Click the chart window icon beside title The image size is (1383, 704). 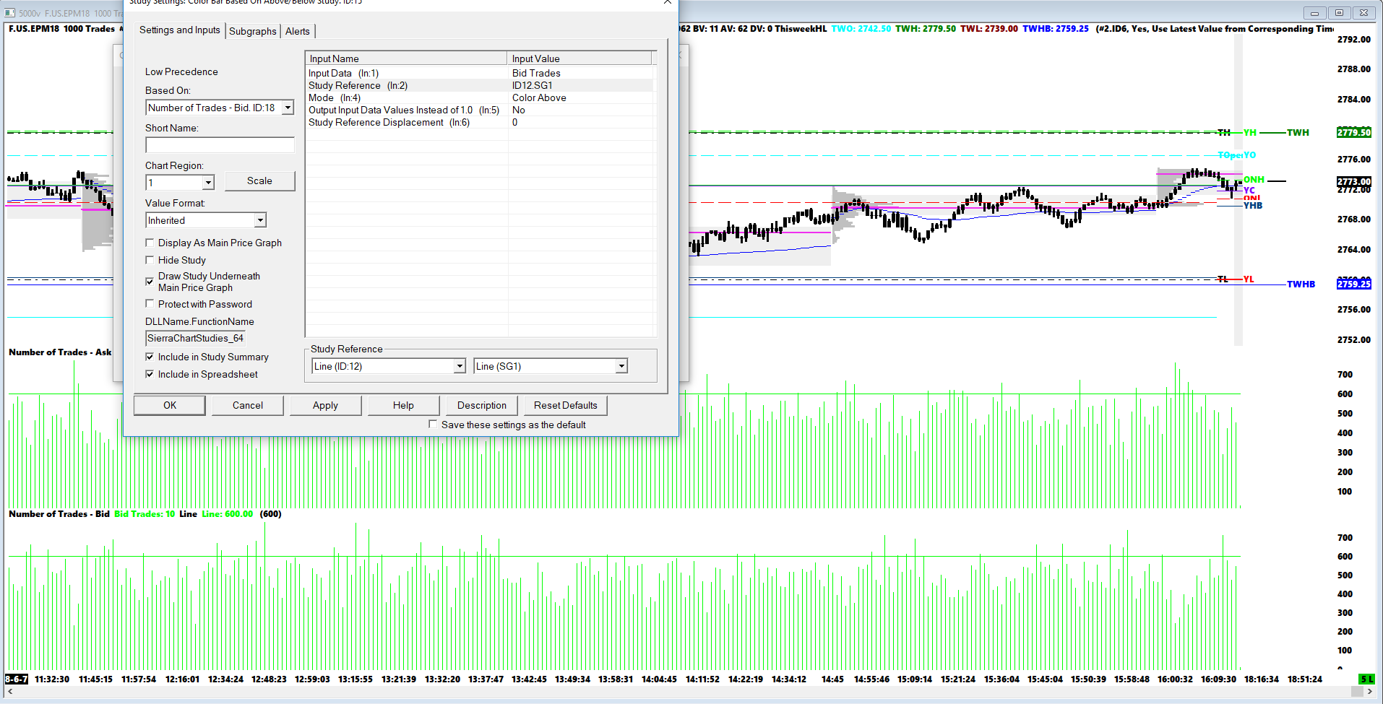coord(10,13)
